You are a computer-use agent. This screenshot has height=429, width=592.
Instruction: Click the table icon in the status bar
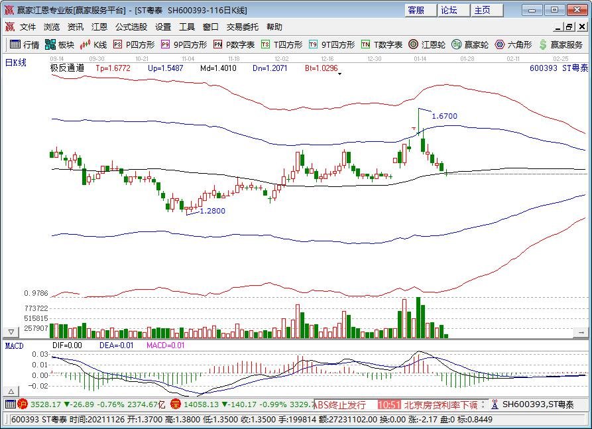(x=10, y=404)
